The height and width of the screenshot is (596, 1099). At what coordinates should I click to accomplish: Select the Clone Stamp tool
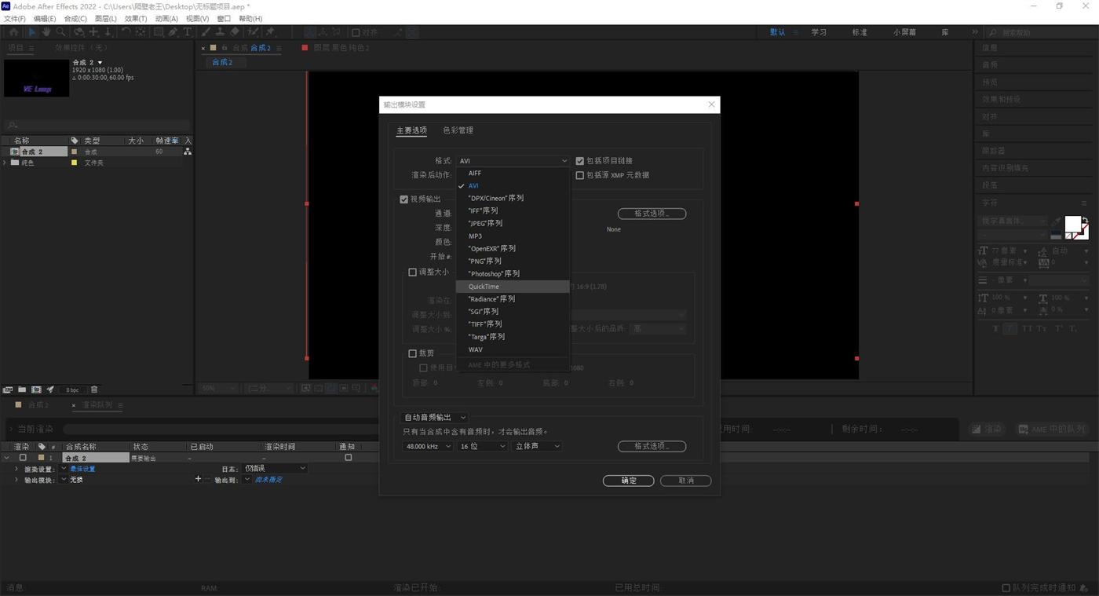coord(220,32)
